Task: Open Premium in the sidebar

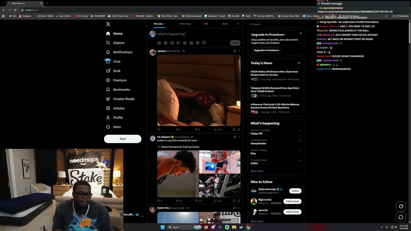Action: click(116, 80)
